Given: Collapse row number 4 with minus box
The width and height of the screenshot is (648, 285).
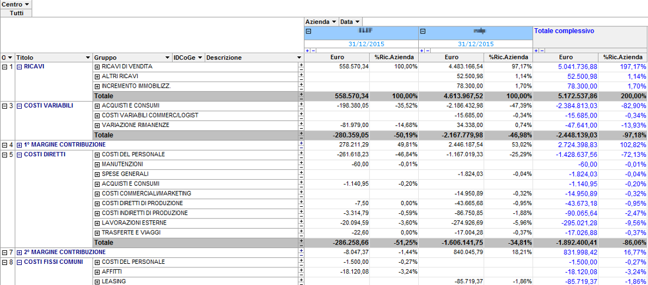Looking at the screenshot, I should pyautogui.click(x=4, y=145).
